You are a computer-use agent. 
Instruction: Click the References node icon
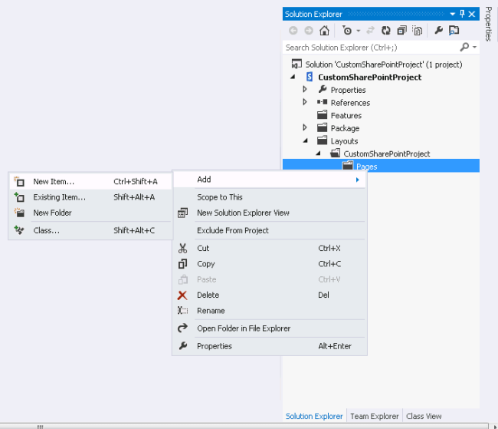click(322, 102)
